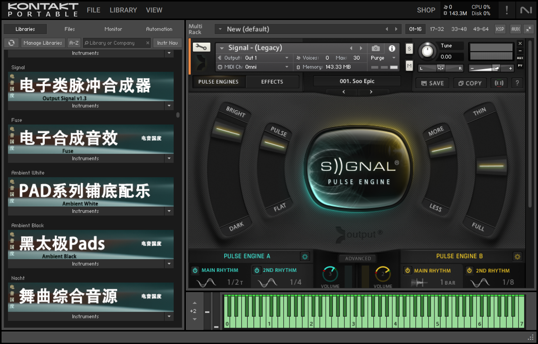Open Pulse Engine A gear settings

coord(305,257)
